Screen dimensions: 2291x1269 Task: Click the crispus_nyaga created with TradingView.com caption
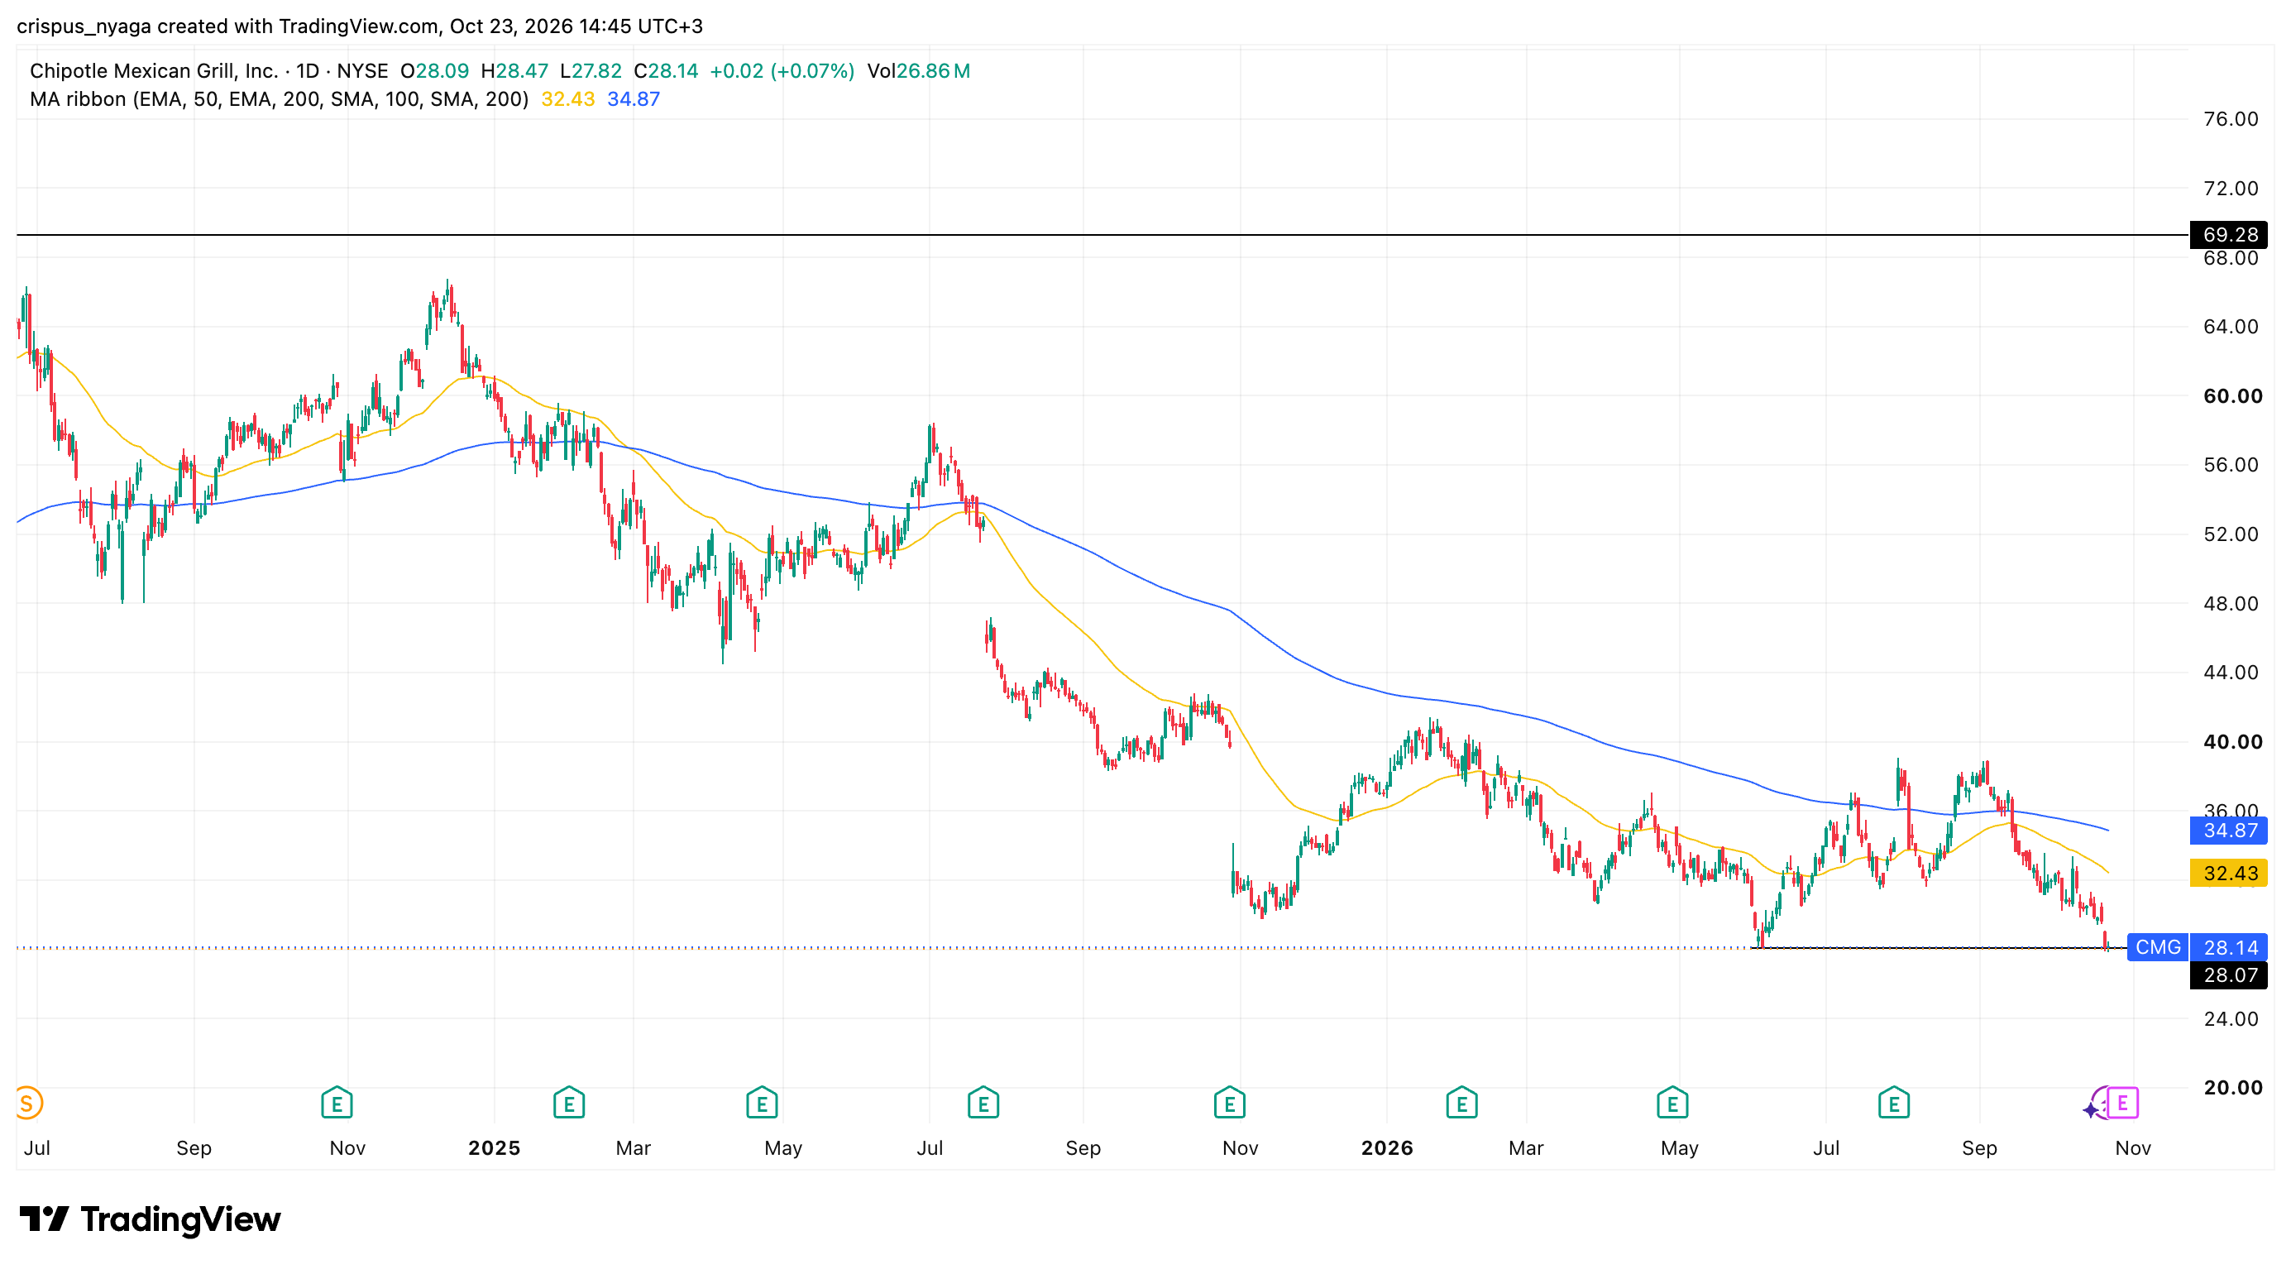359,26
